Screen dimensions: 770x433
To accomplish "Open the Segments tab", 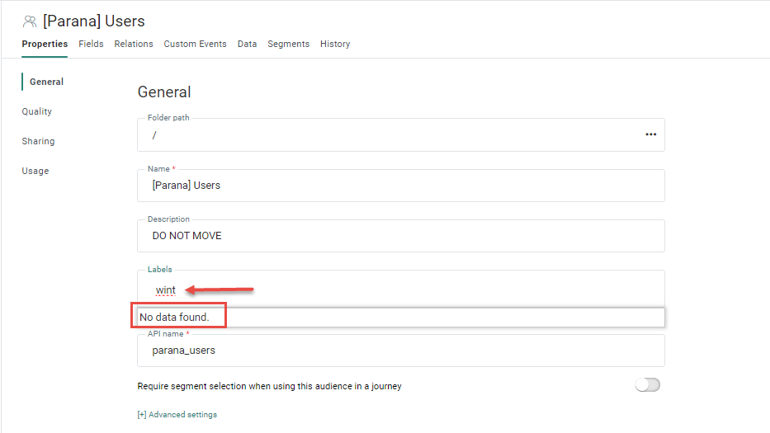I will coord(288,44).
